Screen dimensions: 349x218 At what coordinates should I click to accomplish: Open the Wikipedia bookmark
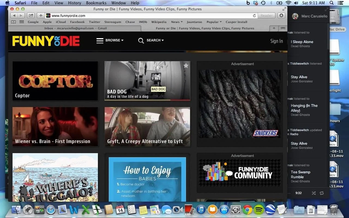click(159, 22)
